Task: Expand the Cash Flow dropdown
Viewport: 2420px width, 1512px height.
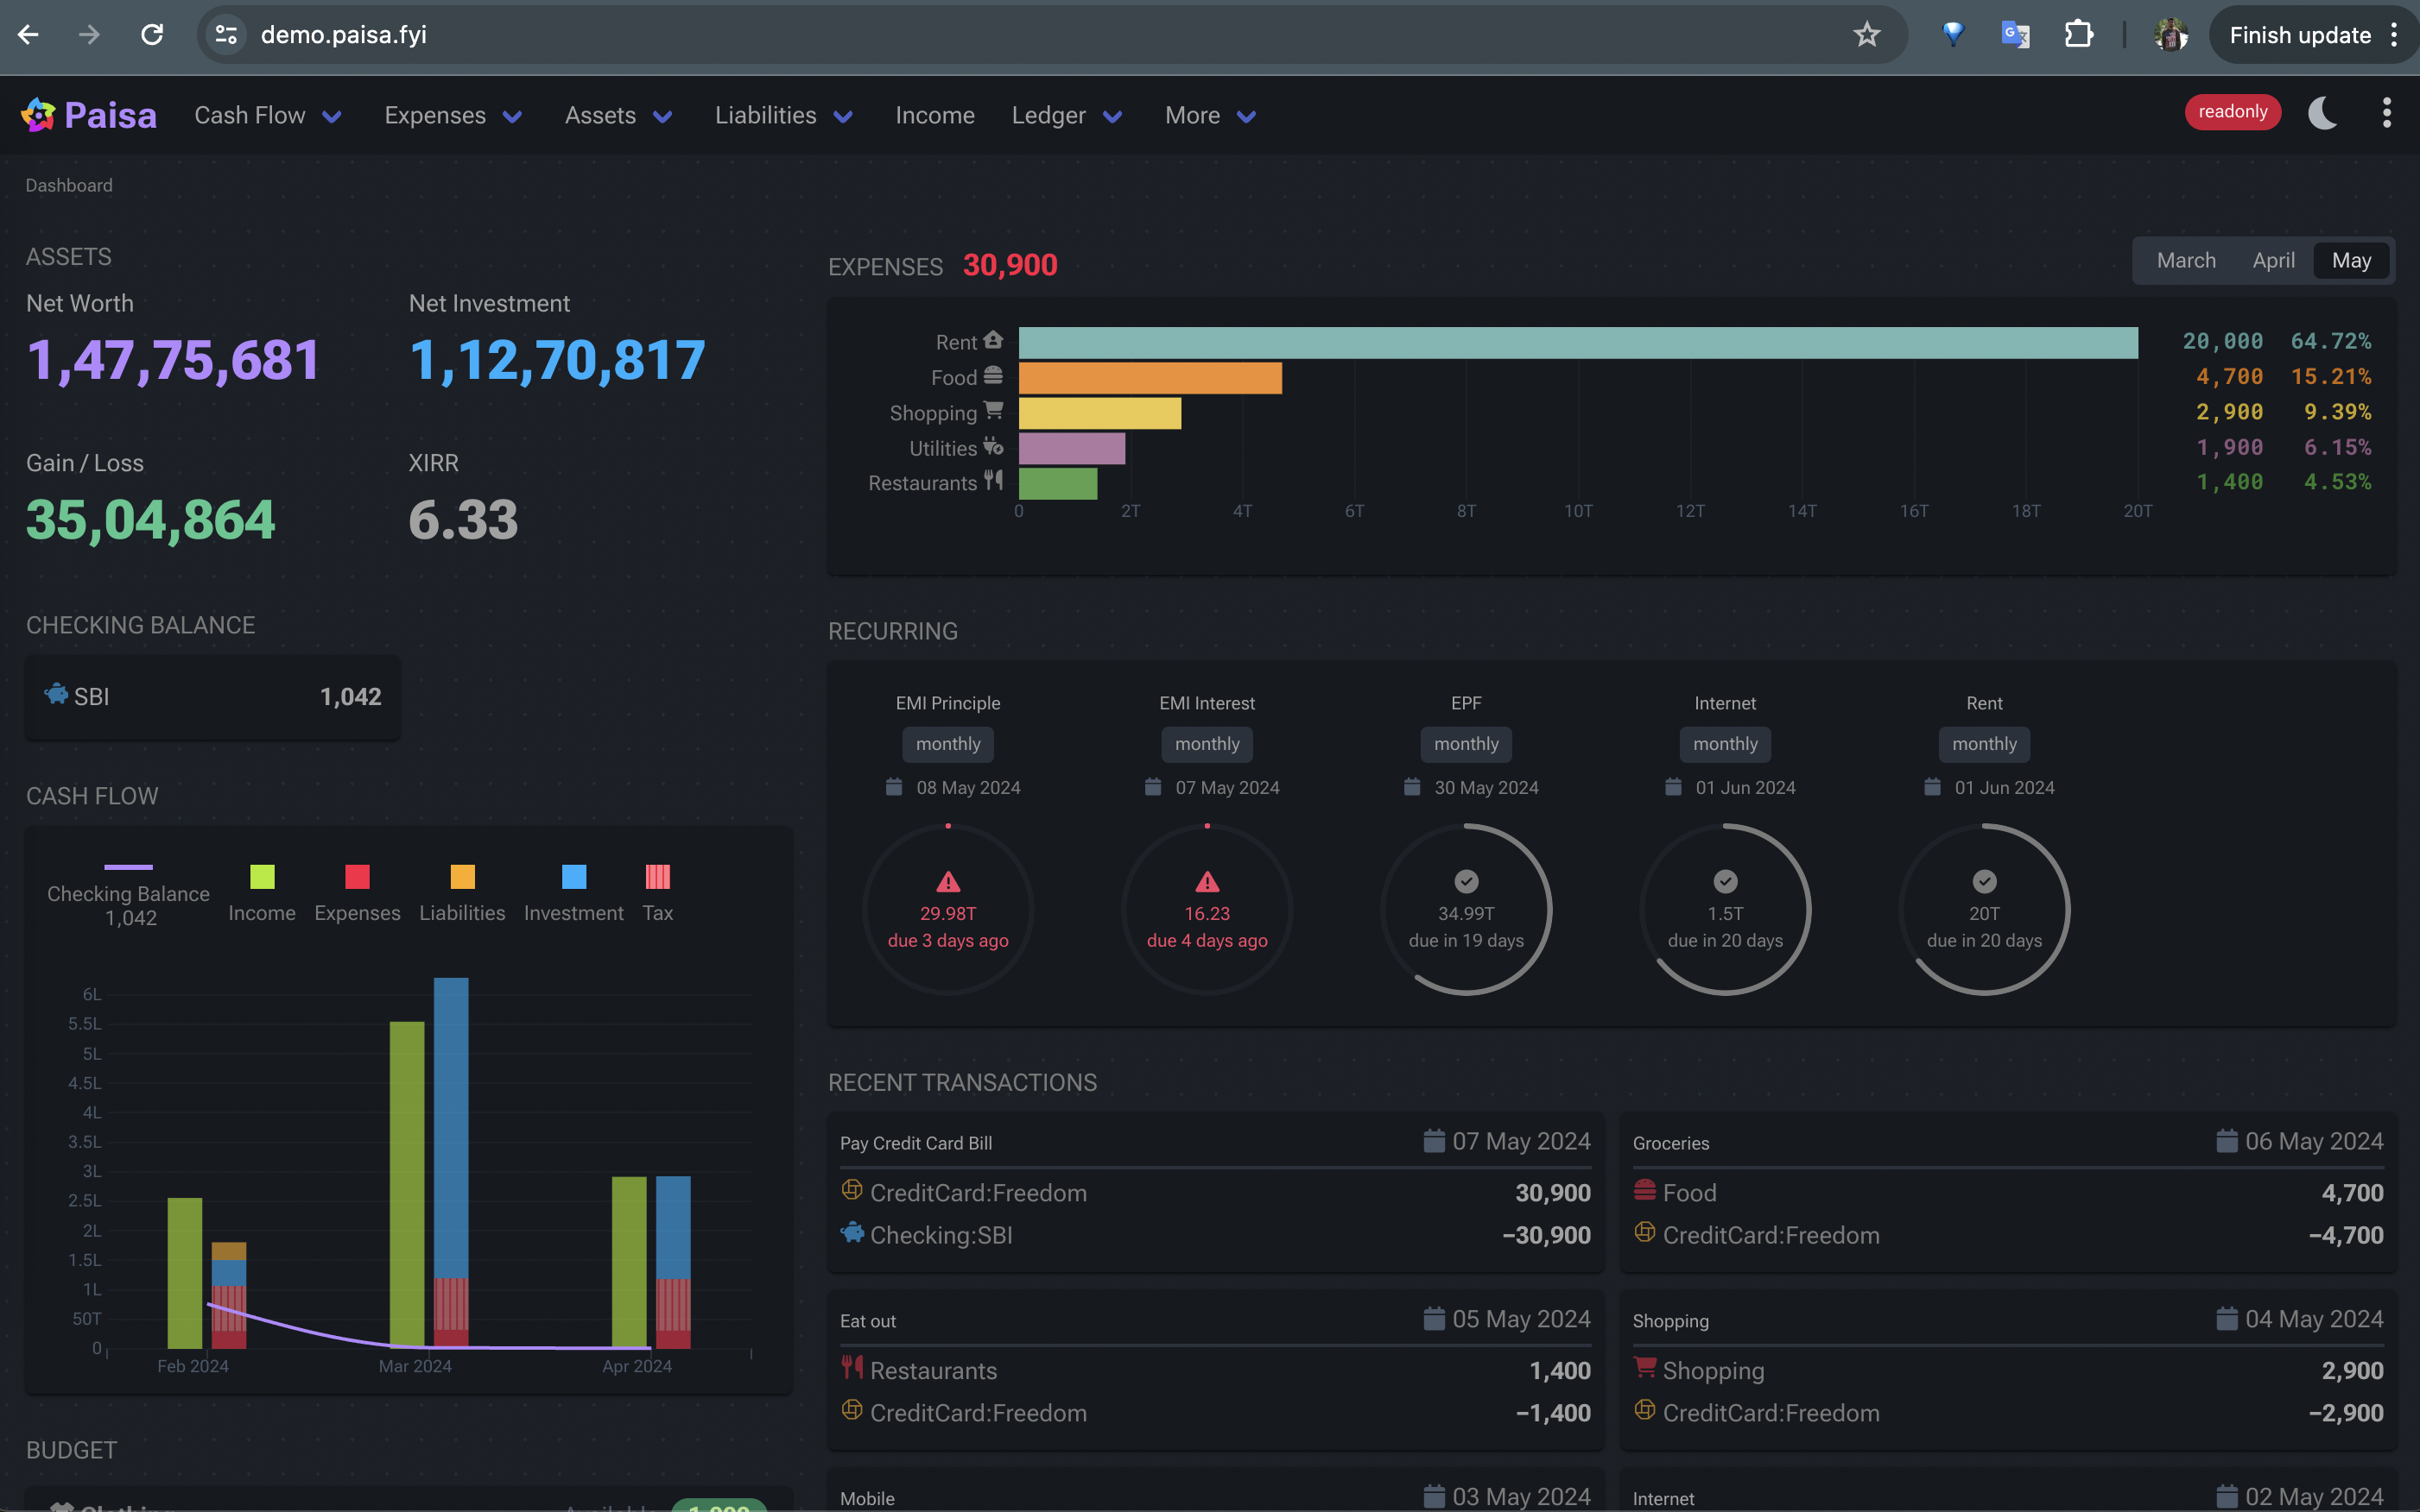Action: (x=267, y=116)
